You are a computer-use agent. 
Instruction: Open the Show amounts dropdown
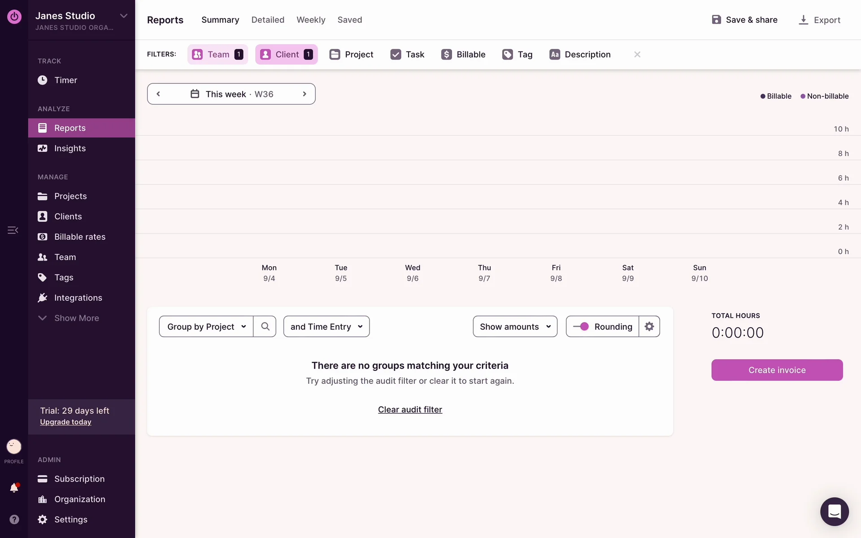click(515, 326)
